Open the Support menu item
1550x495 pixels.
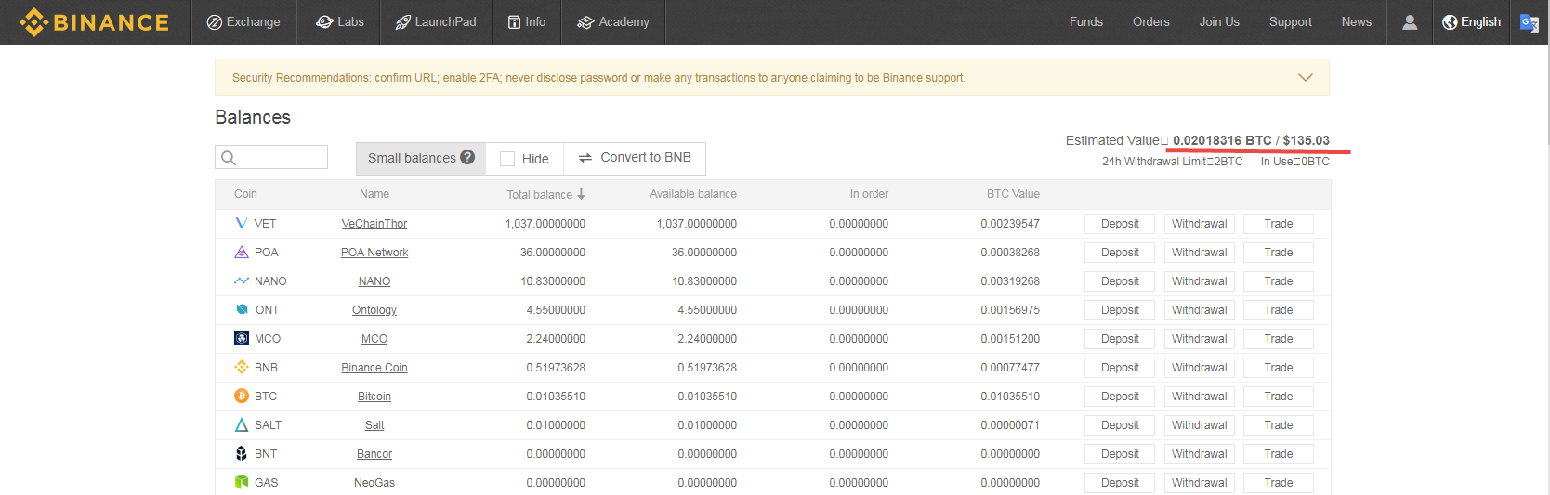pyautogui.click(x=1291, y=22)
